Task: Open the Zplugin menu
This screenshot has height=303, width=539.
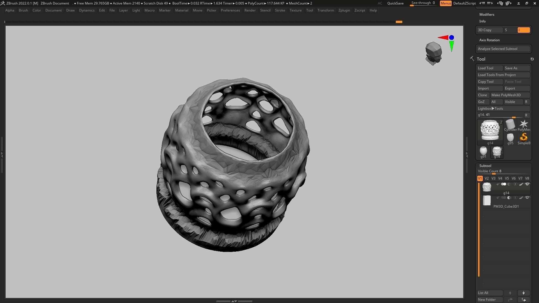Action: (x=344, y=10)
